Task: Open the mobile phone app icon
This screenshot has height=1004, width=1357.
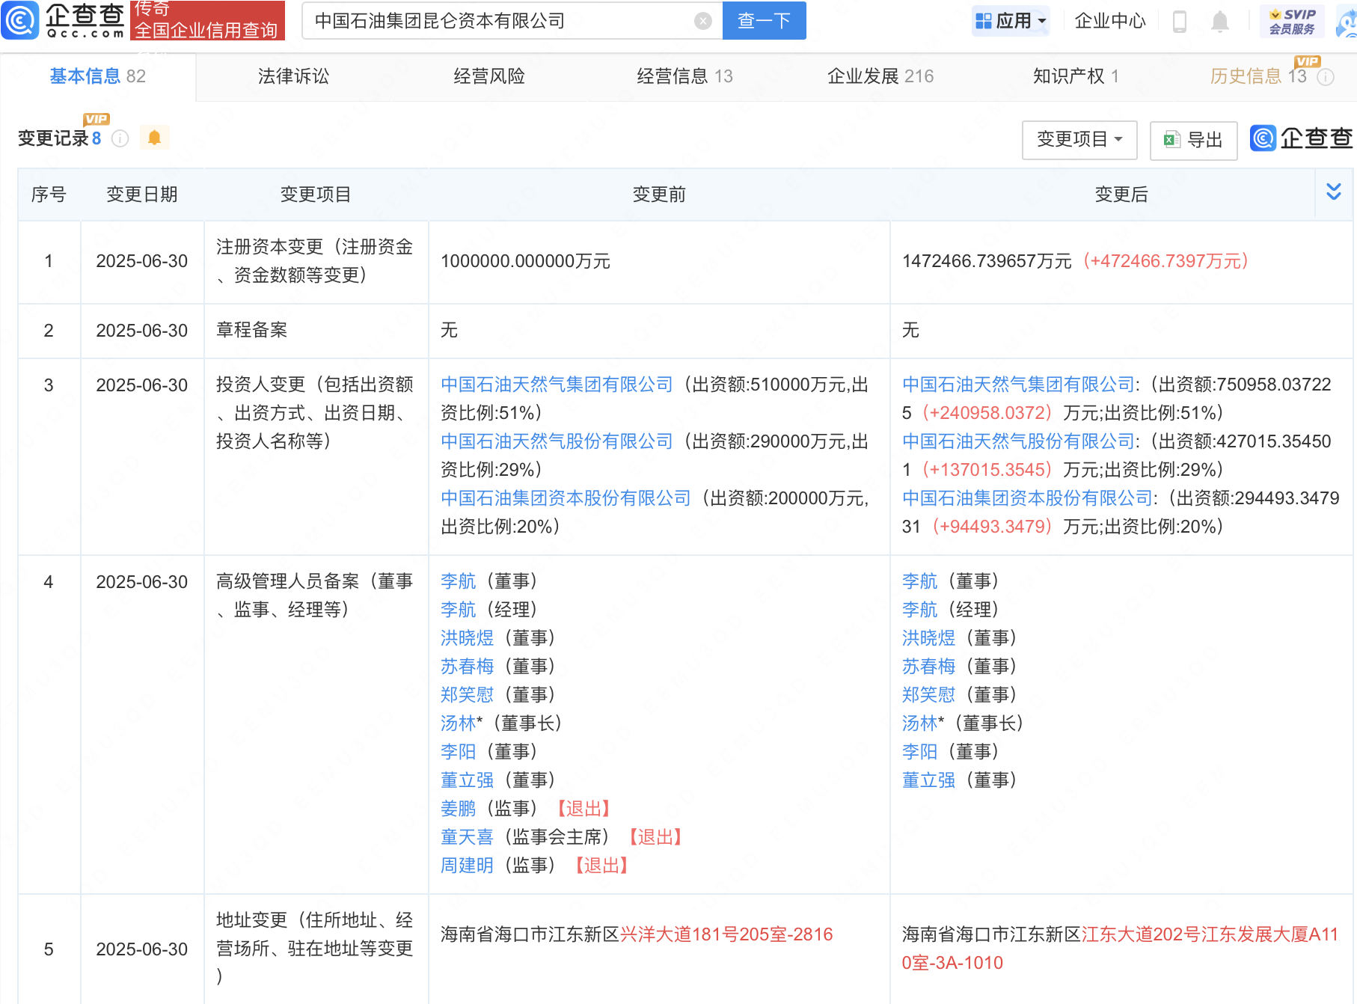Action: tap(1180, 22)
